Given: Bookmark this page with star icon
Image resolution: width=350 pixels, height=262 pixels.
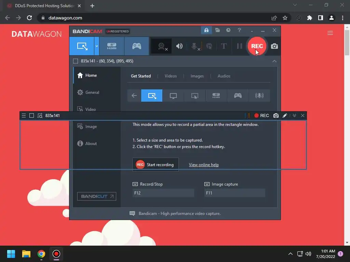Looking at the screenshot, I should pyautogui.click(x=285, y=18).
